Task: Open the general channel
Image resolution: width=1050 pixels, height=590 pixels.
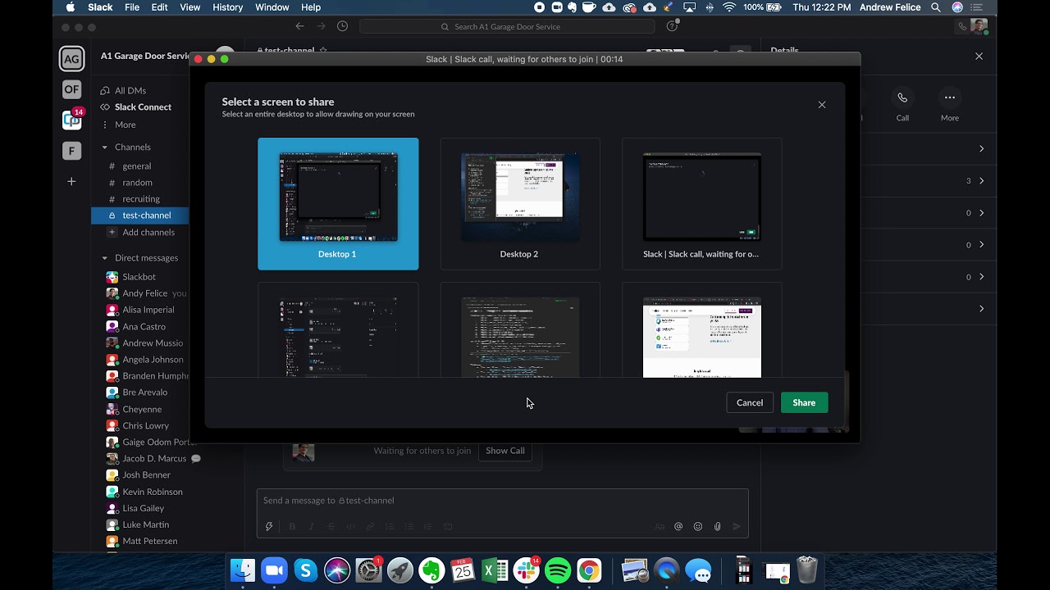Action: (x=137, y=166)
